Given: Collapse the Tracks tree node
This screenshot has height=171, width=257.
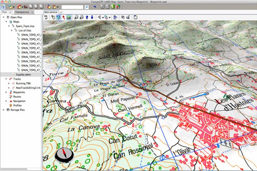Looking at the screenshot, I should (x=6, y=79).
